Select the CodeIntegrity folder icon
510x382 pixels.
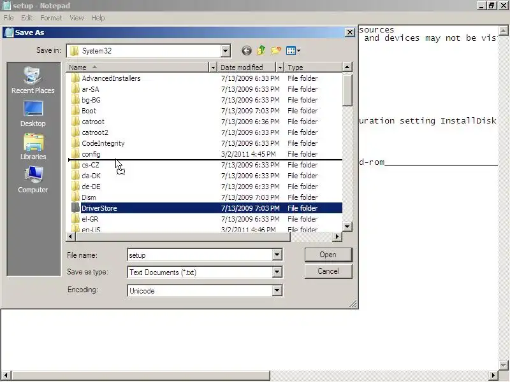tap(75, 143)
